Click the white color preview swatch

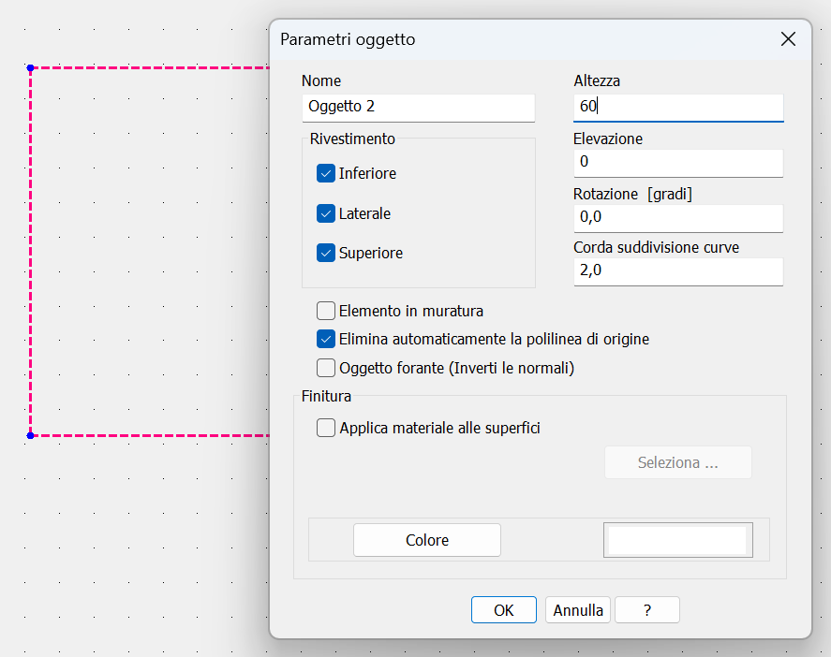(678, 540)
